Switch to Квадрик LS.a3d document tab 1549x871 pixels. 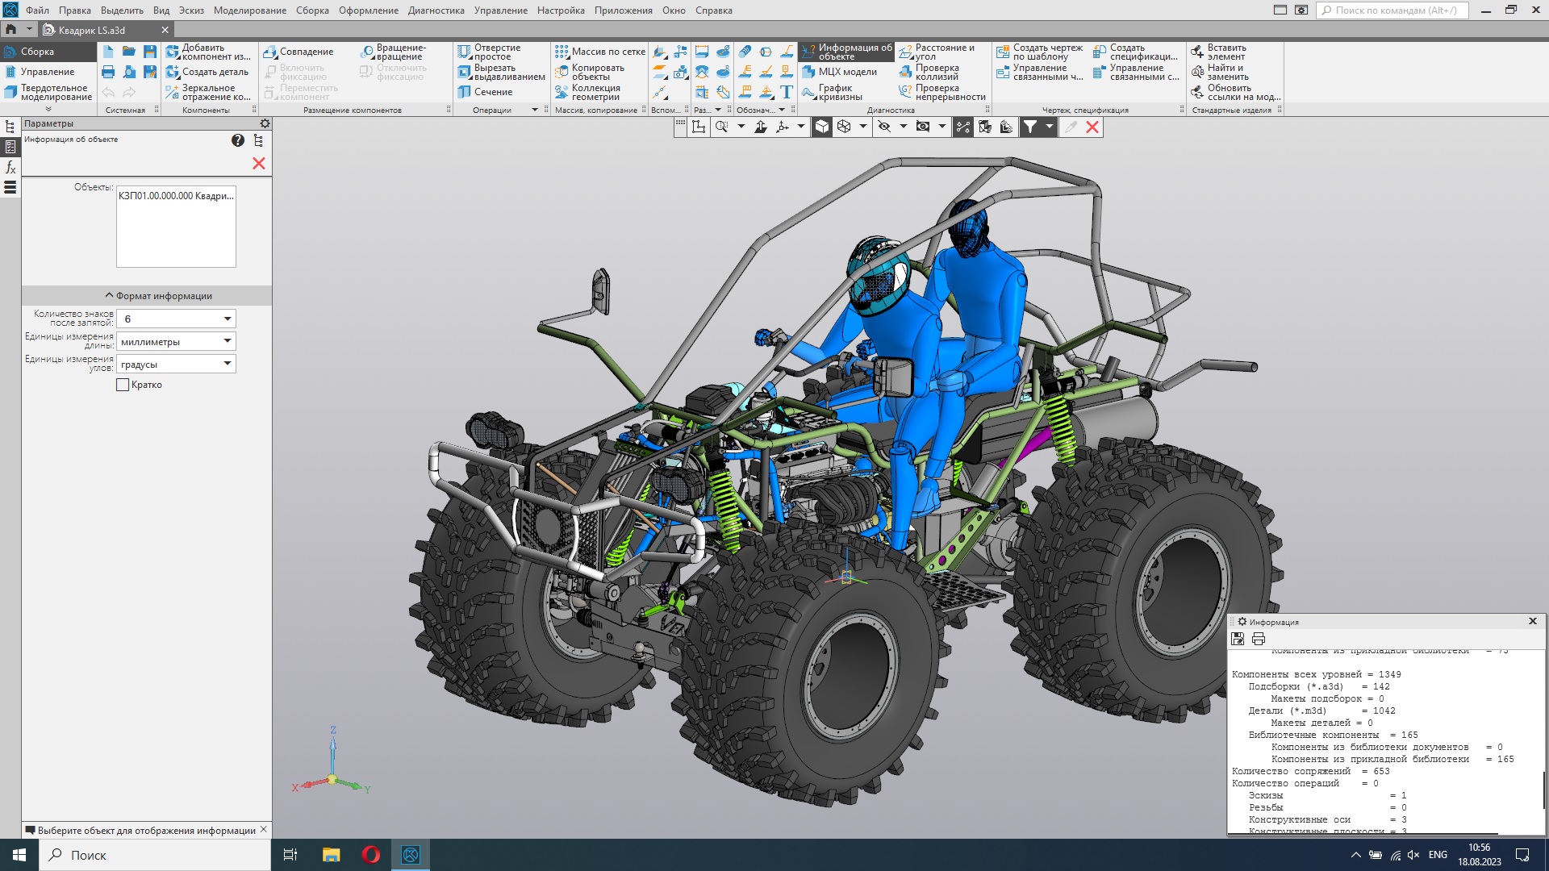click(x=92, y=31)
